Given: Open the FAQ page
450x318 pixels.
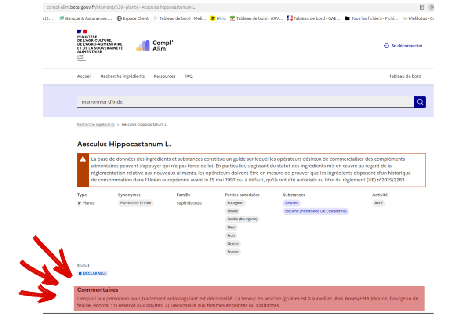Looking at the screenshot, I should [189, 76].
